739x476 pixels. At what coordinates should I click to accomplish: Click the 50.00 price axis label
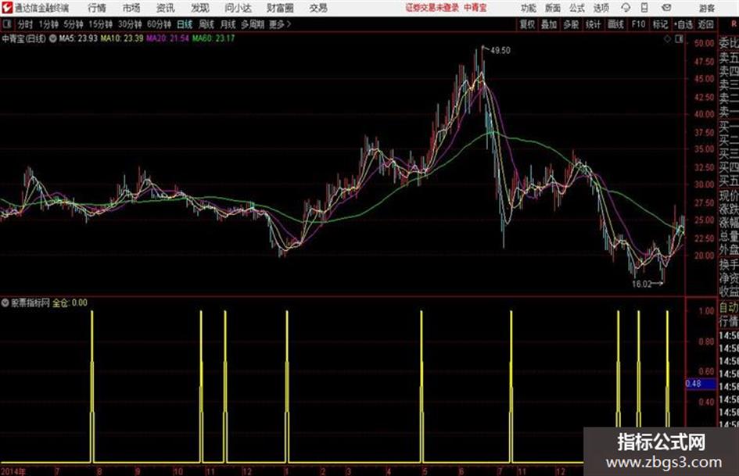(704, 43)
